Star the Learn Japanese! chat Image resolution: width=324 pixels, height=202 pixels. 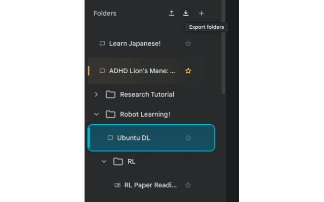click(x=188, y=43)
